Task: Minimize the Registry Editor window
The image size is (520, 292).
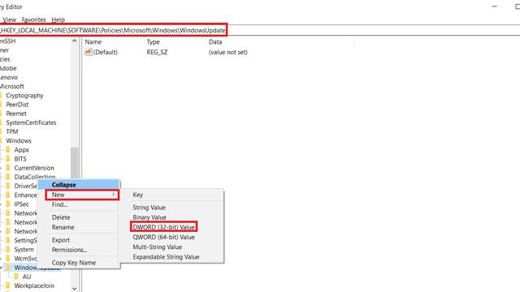Action: tap(494, 6)
